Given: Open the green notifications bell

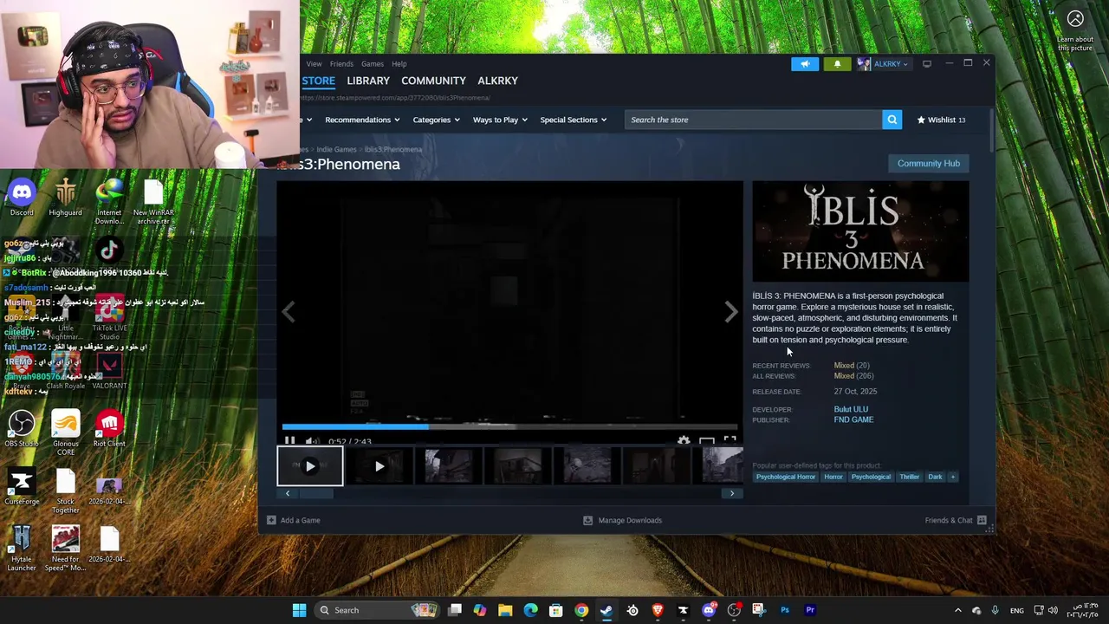Looking at the screenshot, I should tap(837, 64).
